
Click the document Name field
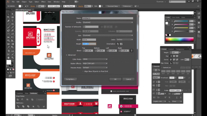[108, 18]
